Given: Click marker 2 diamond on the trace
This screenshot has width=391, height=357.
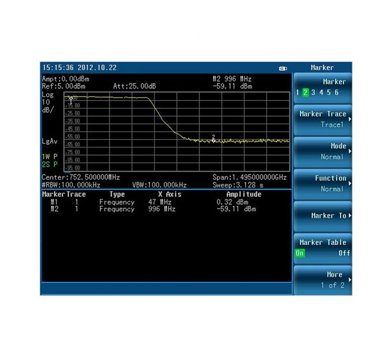Looking at the screenshot, I should (213, 141).
